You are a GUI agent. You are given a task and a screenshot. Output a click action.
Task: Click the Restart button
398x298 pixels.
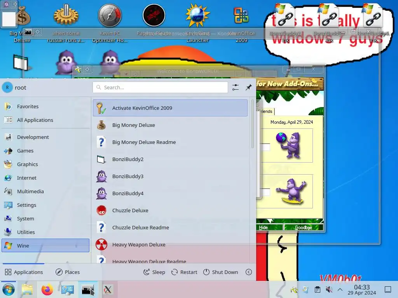(184, 272)
